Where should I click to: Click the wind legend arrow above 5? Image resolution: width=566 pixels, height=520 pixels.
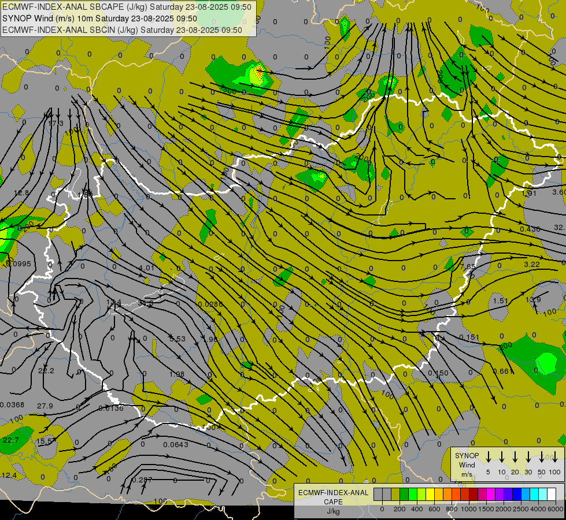point(488,456)
